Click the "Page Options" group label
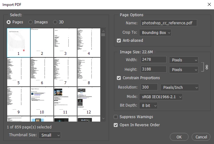This screenshot has height=144, width=214. pyautogui.click(x=132, y=15)
